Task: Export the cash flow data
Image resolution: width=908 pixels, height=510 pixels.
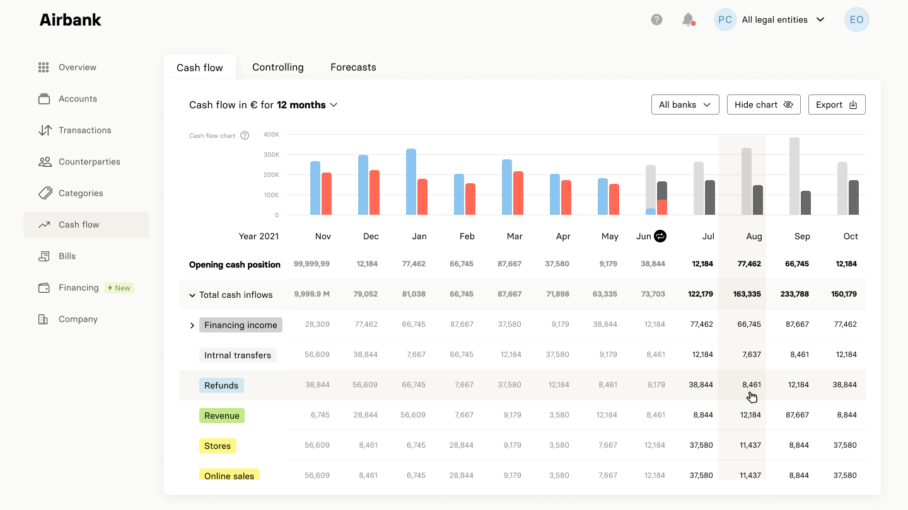Action: [x=837, y=105]
